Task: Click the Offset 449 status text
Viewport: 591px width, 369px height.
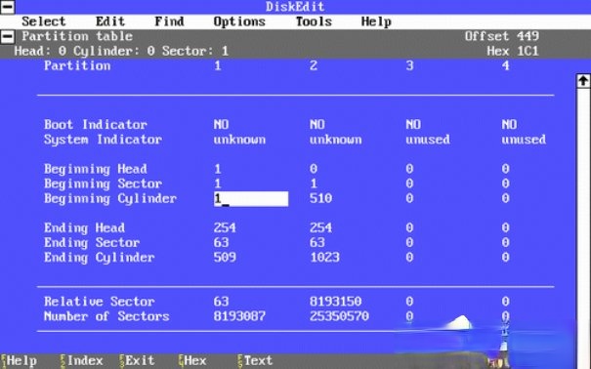Action: pos(502,36)
